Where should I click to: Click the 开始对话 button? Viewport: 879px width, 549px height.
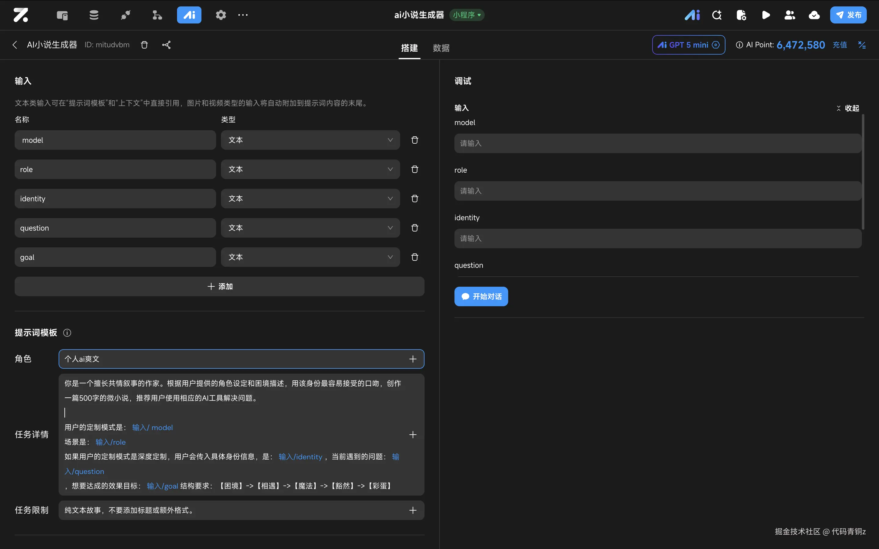pos(481,296)
